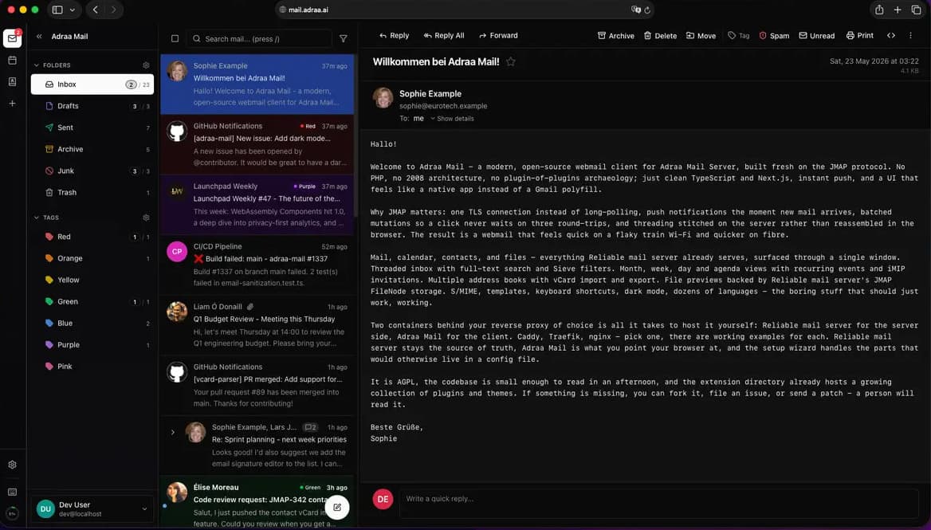Filter by the Red tag
The height and width of the screenshot is (530, 931).
[92, 237]
